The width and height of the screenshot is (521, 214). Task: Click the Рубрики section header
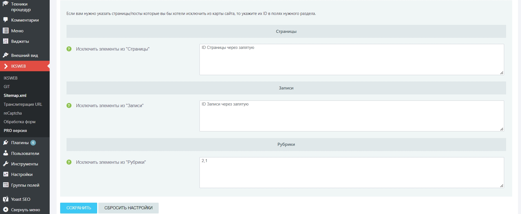click(x=286, y=144)
